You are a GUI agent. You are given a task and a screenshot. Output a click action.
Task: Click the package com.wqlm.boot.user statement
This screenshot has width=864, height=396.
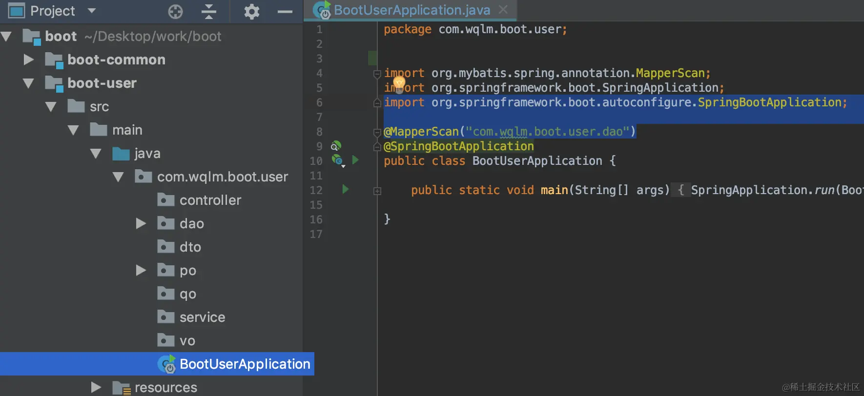(x=475, y=29)
